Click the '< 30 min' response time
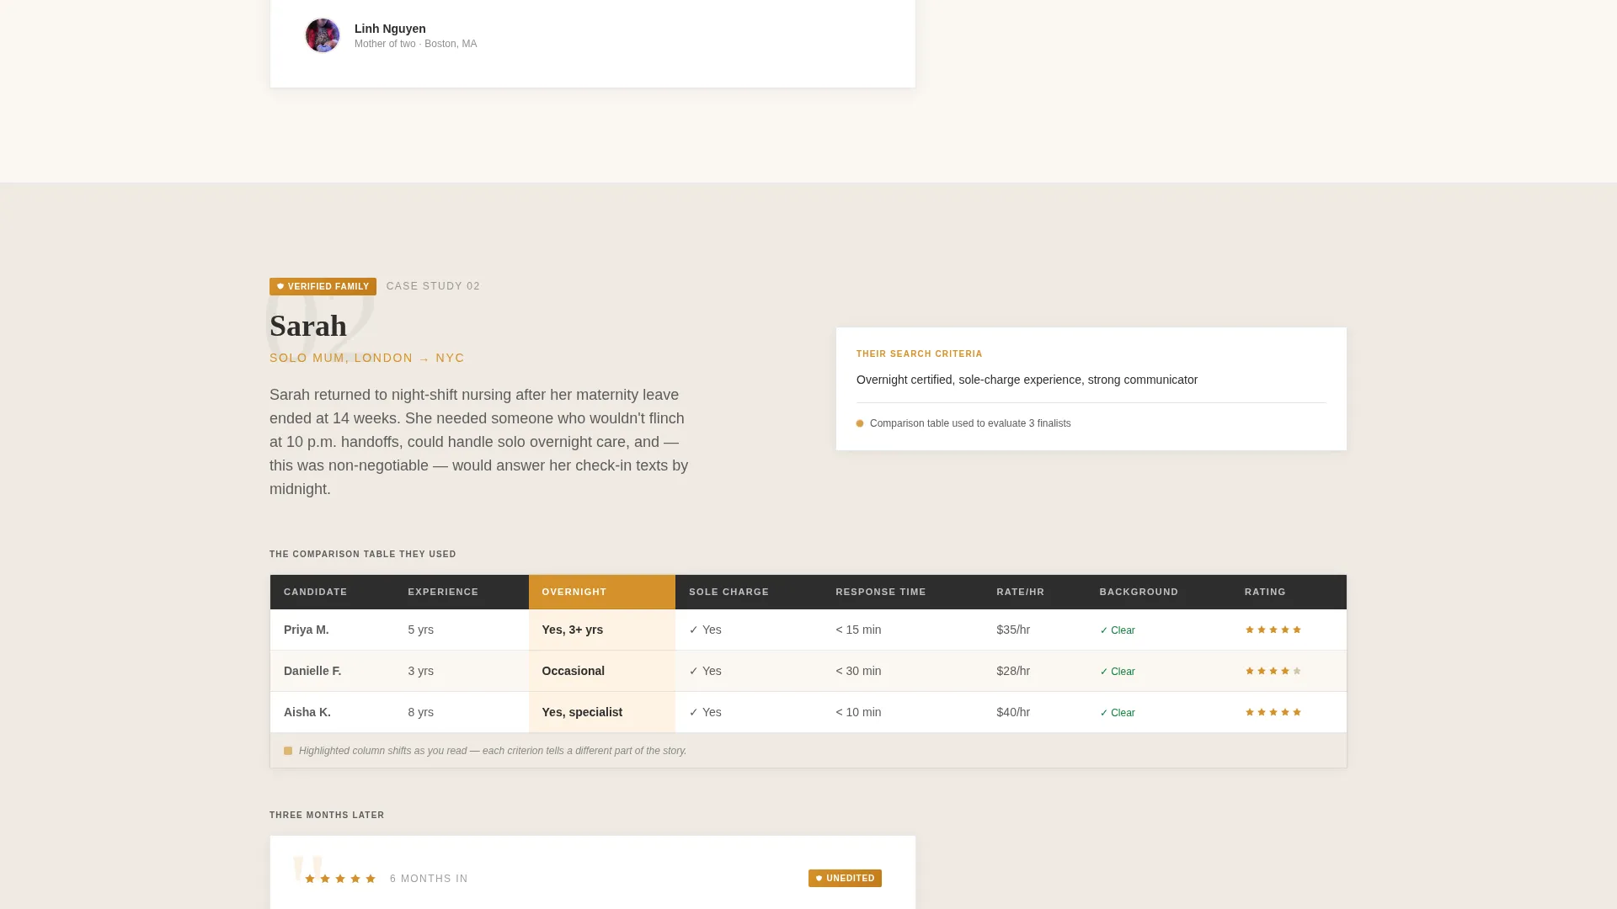This screenshot has height=909, width=1617. 858,671
